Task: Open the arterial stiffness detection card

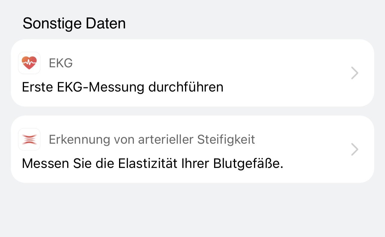Action: click(x=192, y=149)
